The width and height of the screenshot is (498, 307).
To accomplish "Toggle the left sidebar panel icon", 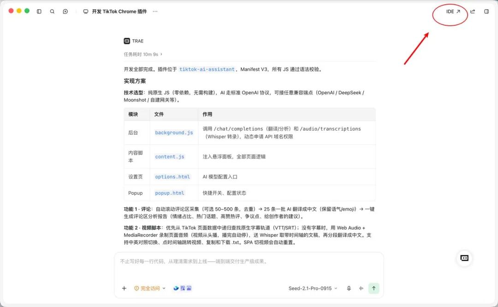I will pyautogui.click(x=39, y=12).
